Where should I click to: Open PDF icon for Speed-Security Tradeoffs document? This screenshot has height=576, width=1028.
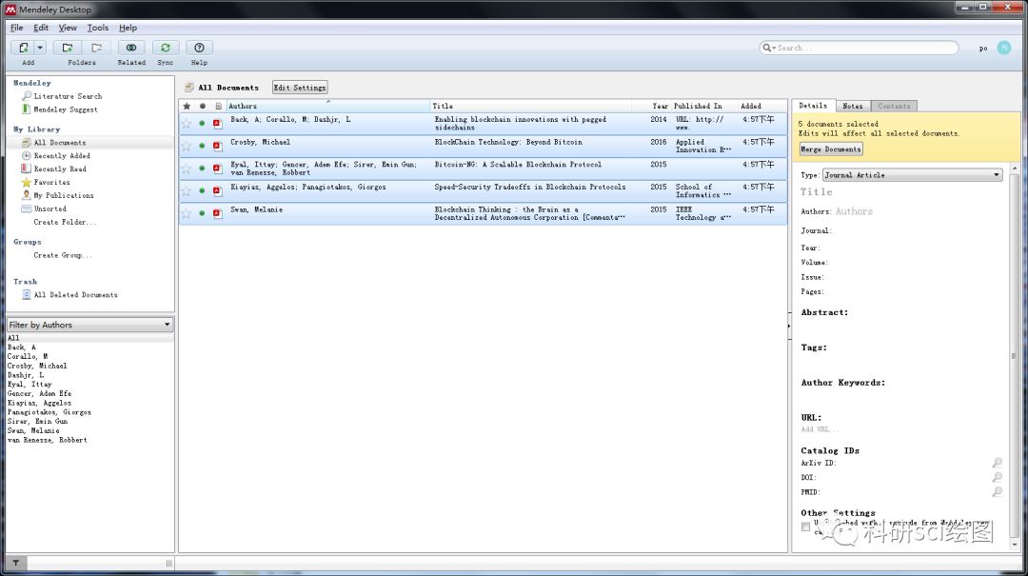218,191
